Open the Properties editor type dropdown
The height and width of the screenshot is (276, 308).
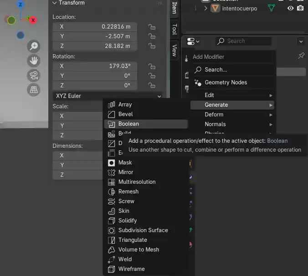point(193,41)
